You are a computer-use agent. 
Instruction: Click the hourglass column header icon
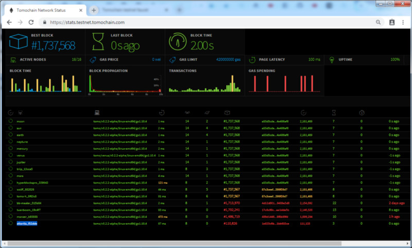click(x=334, y=112)
